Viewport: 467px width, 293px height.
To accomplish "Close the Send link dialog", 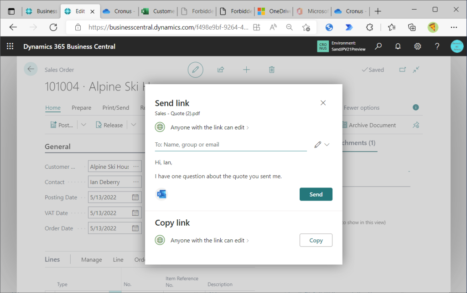I will [323, 103].
